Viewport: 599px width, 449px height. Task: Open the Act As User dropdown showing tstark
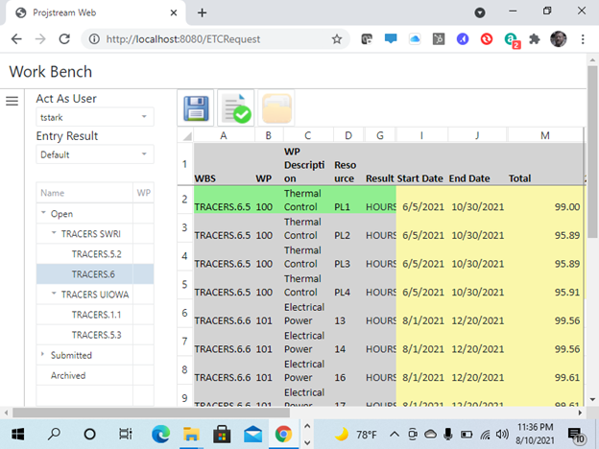coord(95,117)
